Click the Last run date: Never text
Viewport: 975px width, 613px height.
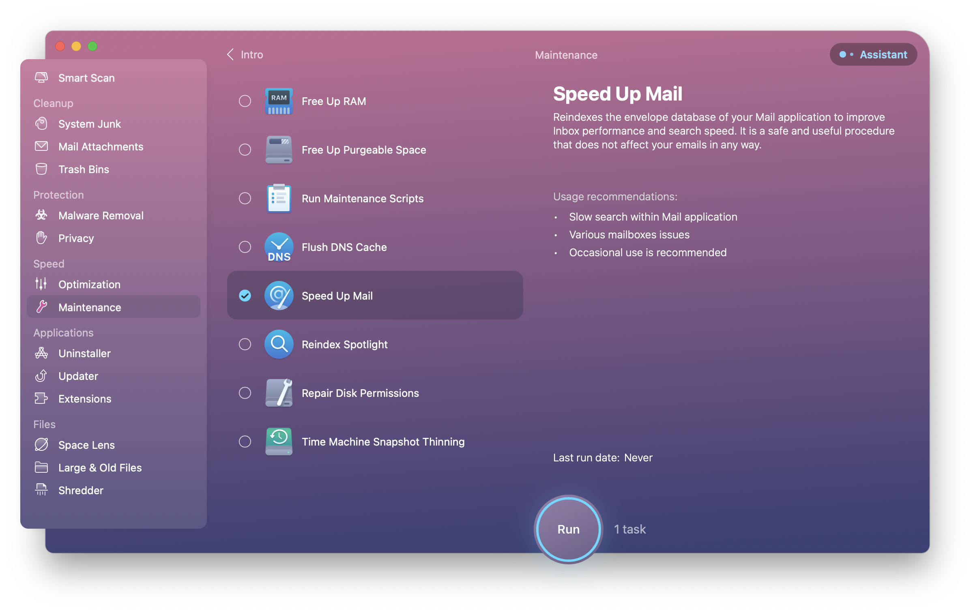coord(603,458)
